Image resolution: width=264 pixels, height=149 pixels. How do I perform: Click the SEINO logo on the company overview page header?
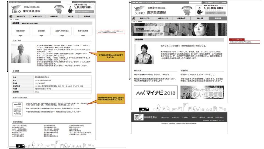(17, 9)
